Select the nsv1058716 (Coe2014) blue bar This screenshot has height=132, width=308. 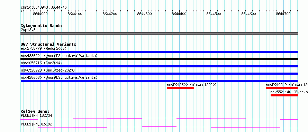(x=159, y=66)
